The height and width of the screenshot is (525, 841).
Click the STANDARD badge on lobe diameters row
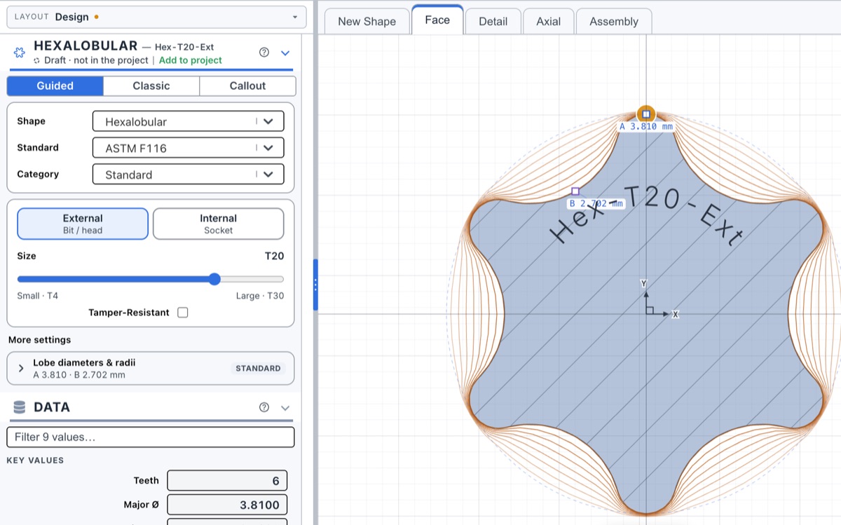tap(258, 368)
